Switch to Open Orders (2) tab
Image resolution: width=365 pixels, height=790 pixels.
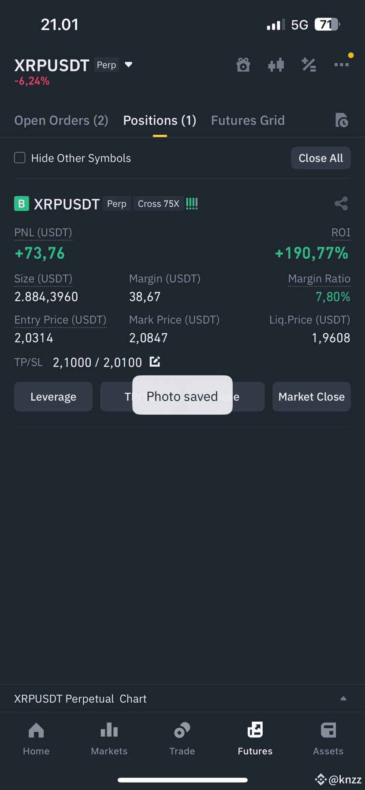61,120
